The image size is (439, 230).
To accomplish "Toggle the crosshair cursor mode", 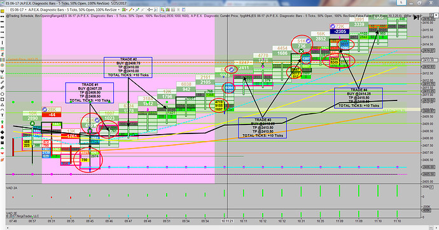I will click(x=150, y=10).
